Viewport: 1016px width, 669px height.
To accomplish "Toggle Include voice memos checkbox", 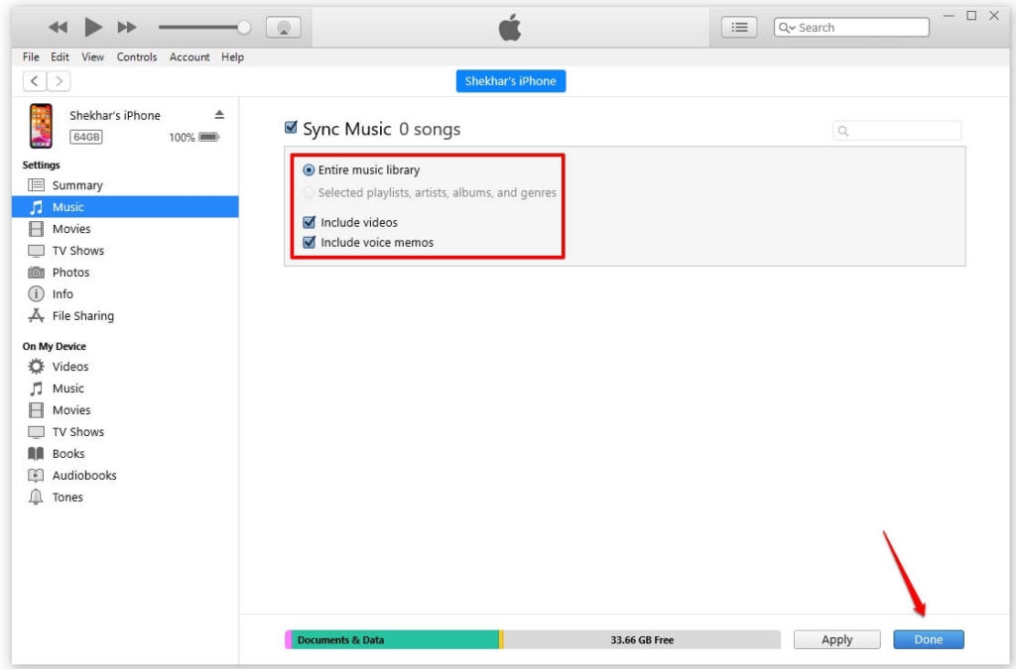I will click(310, 242).
